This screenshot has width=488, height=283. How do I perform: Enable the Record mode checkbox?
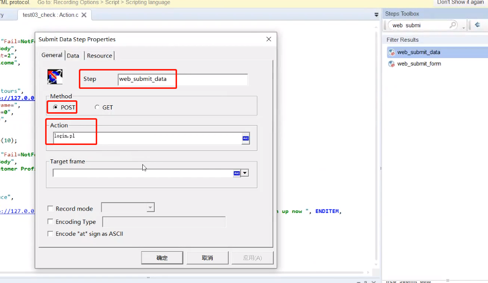(50, 208)
